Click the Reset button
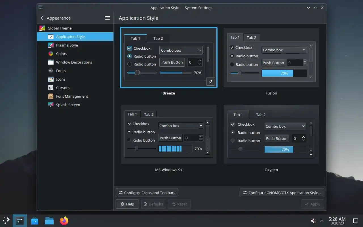363x227 pixels. click(x=179, y=204)
